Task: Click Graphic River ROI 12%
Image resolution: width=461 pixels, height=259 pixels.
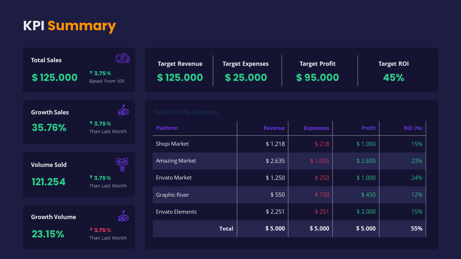Action: pyautogui.click(x=417, y=195)
